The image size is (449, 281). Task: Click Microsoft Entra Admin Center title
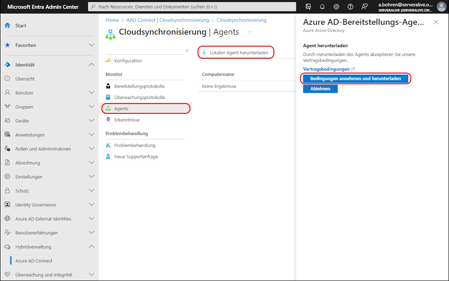[x=43, y=7]
